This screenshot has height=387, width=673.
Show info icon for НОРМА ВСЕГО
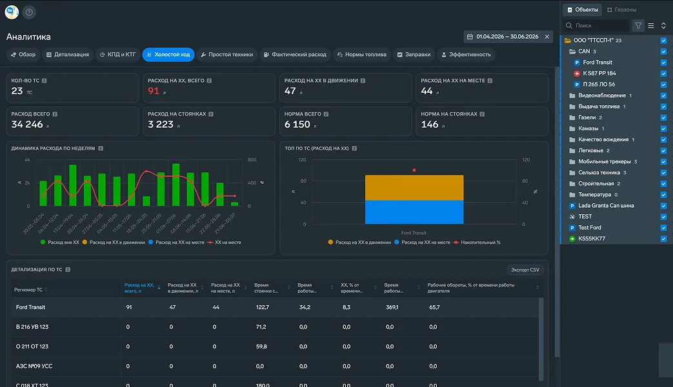tap(326, 114)
